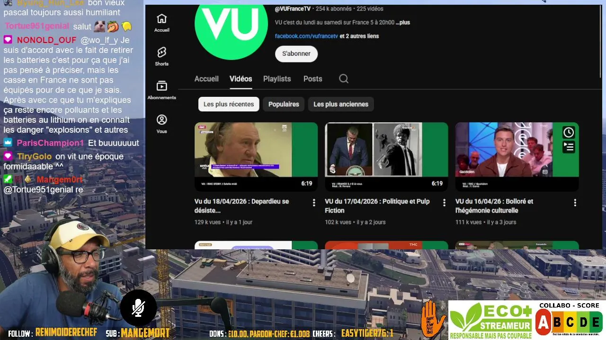606x340 pixels.
Task: Open the et 2 autres liens link
Action: point(359,36)
